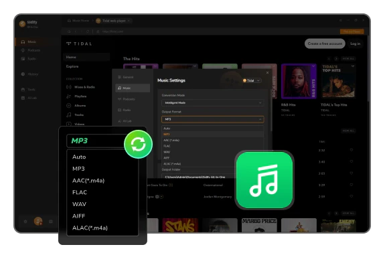Screen dimensions: 385x253
Task: Choose FLAC in the Music Settings format list
Action: pos(213,146)
